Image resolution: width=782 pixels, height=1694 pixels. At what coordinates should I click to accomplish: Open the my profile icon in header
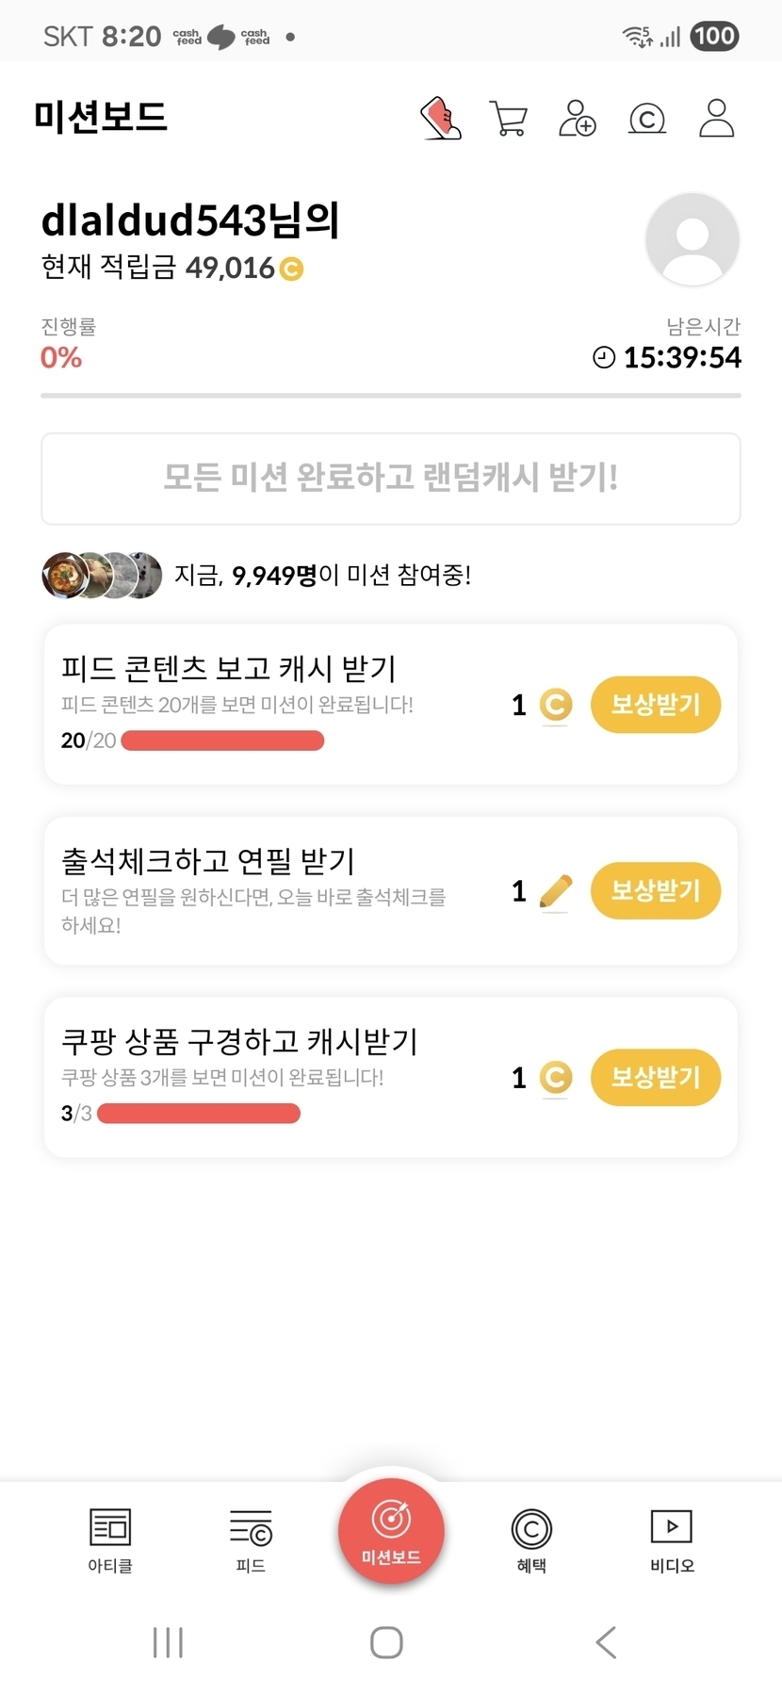716,119
